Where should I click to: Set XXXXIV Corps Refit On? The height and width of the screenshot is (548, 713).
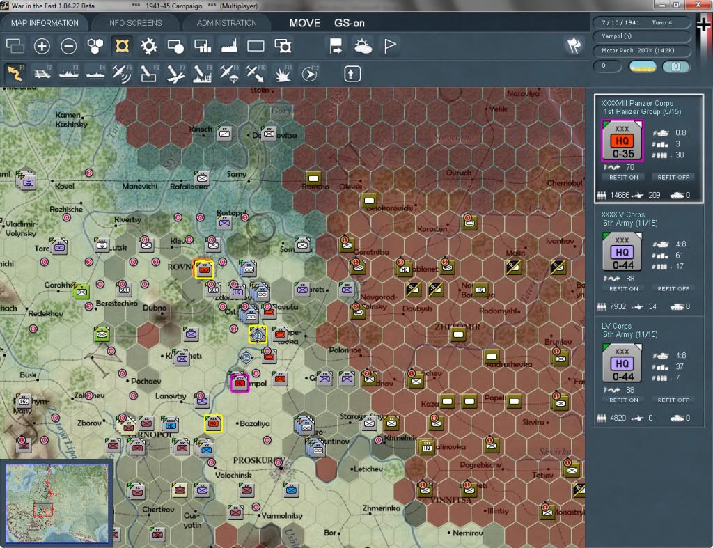pyautogui.click(x=623, y=289)
